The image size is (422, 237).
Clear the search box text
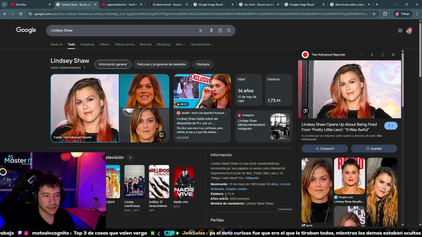[x=200, y=30]
